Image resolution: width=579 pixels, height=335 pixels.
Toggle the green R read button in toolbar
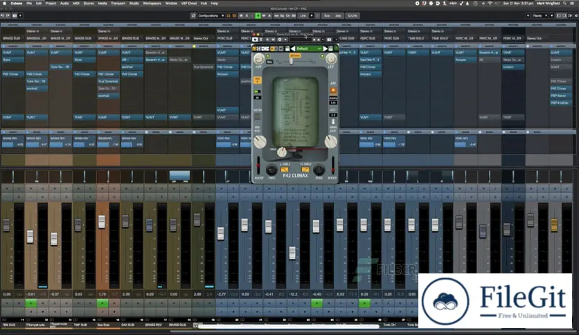pyautogui.click(x=258, y=15)
